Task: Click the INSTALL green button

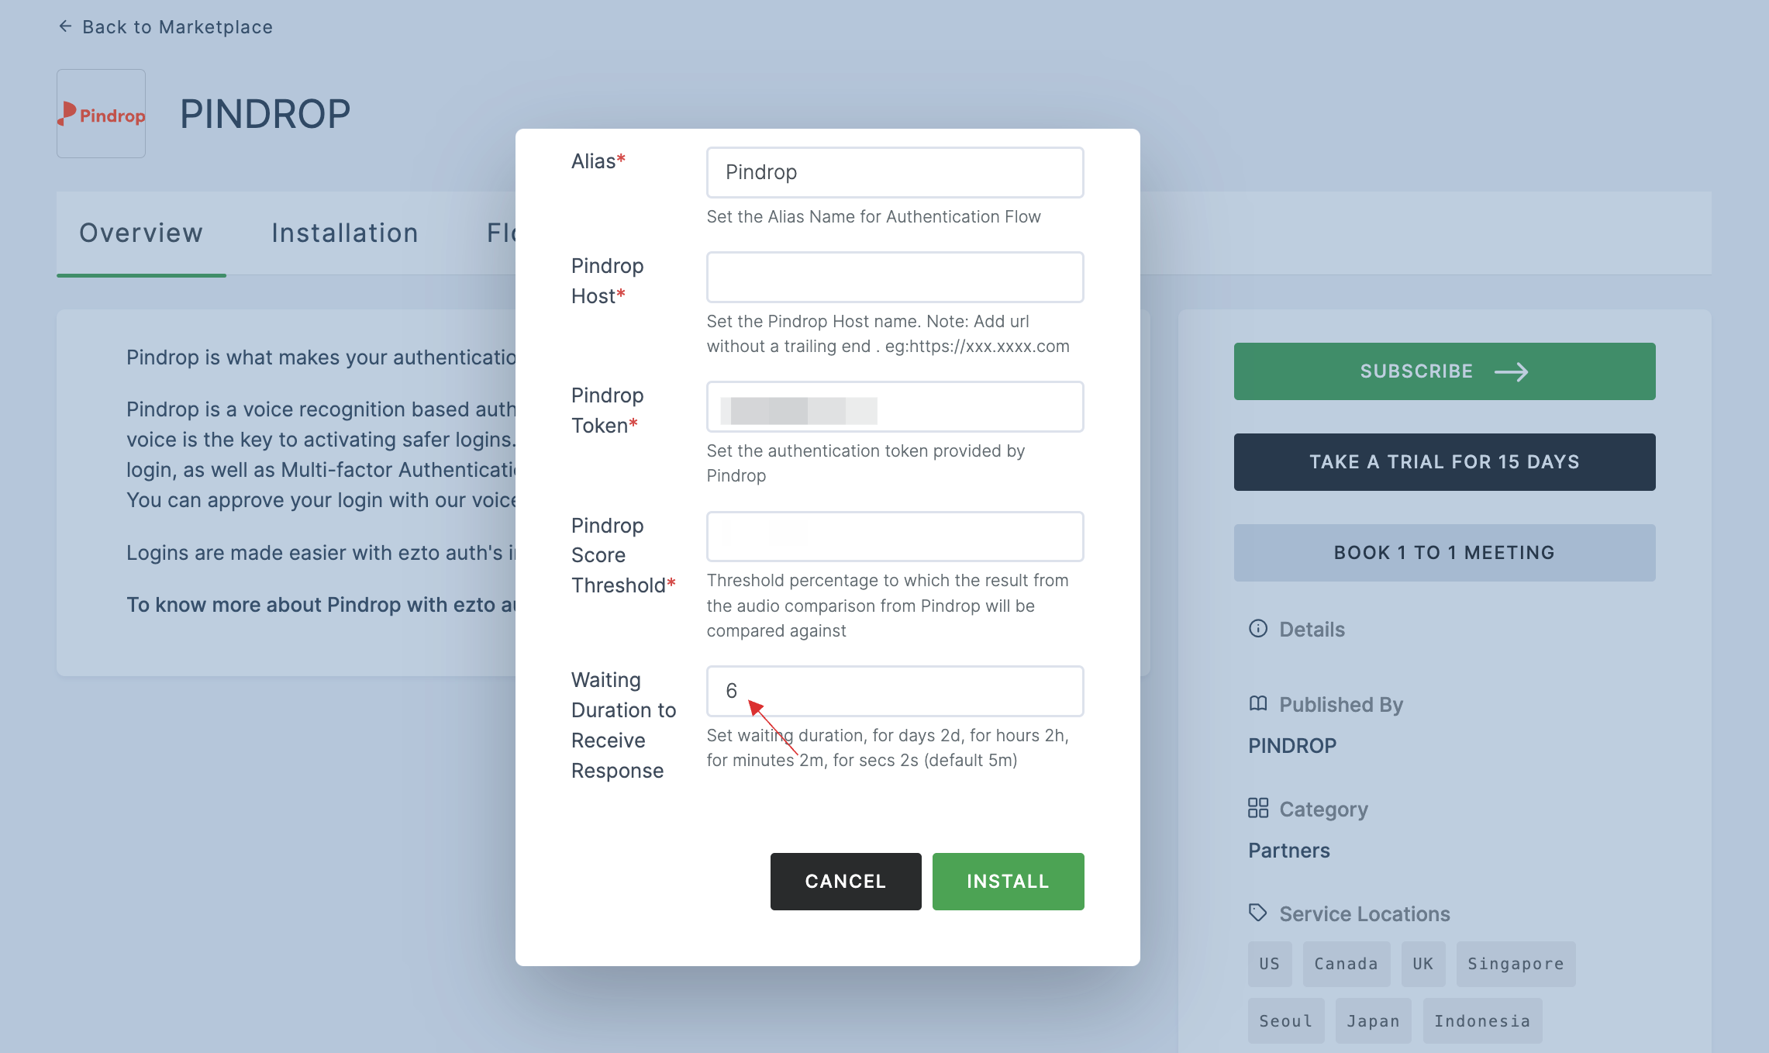Action: 1009,880
